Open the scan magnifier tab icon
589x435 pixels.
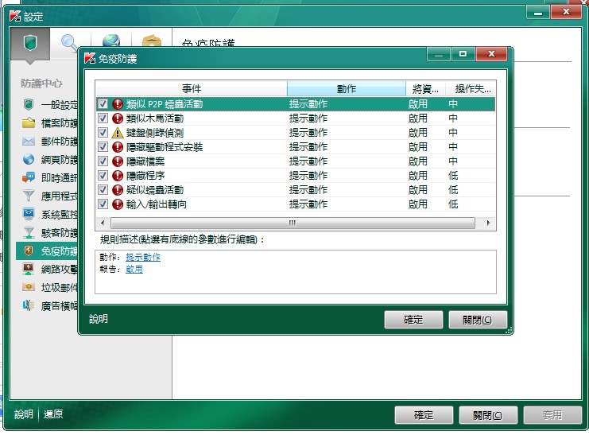pos(70,43)
